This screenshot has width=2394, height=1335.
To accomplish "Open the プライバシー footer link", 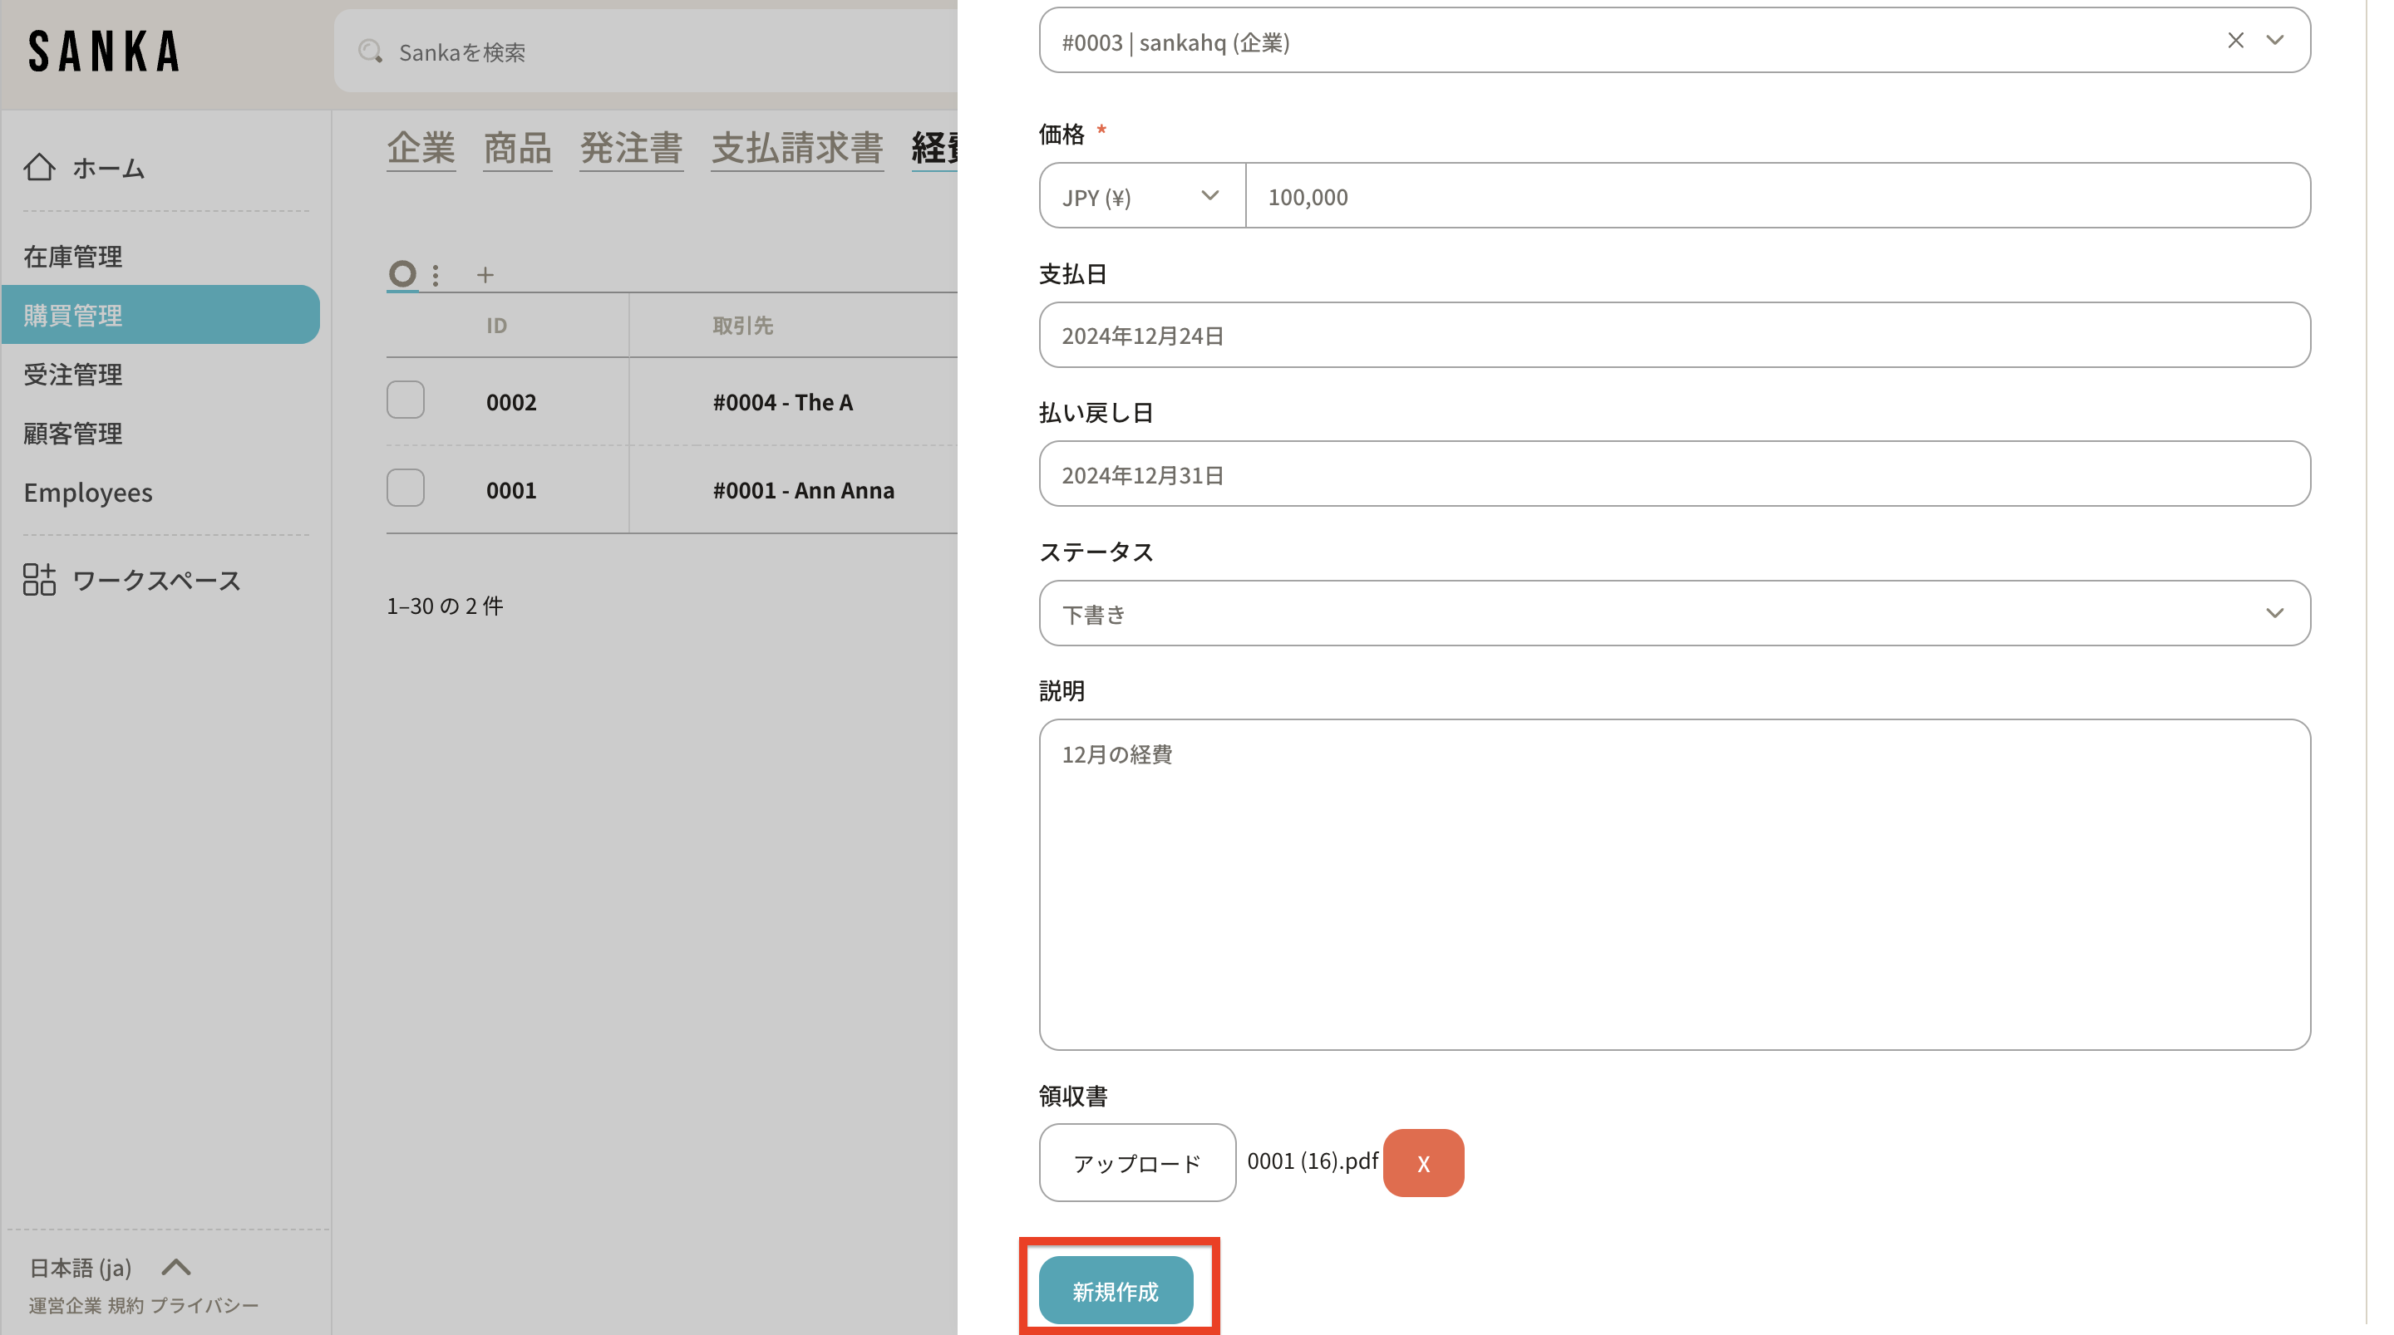I will tap(204, 1305).
